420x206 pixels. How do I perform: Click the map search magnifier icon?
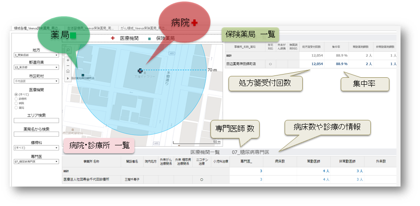[68, 49]
